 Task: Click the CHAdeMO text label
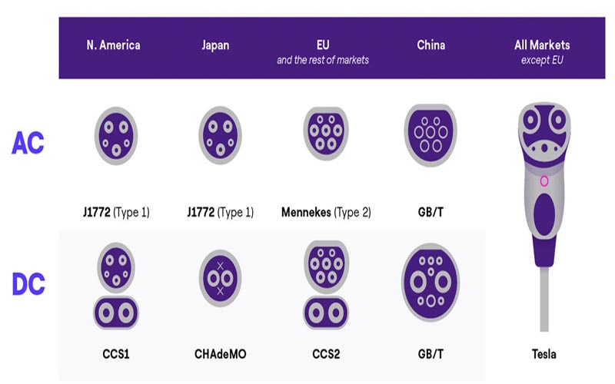221,354
